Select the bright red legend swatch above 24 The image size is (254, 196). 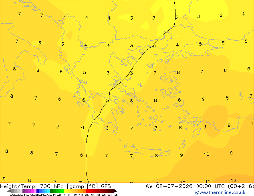pos(87,191)
